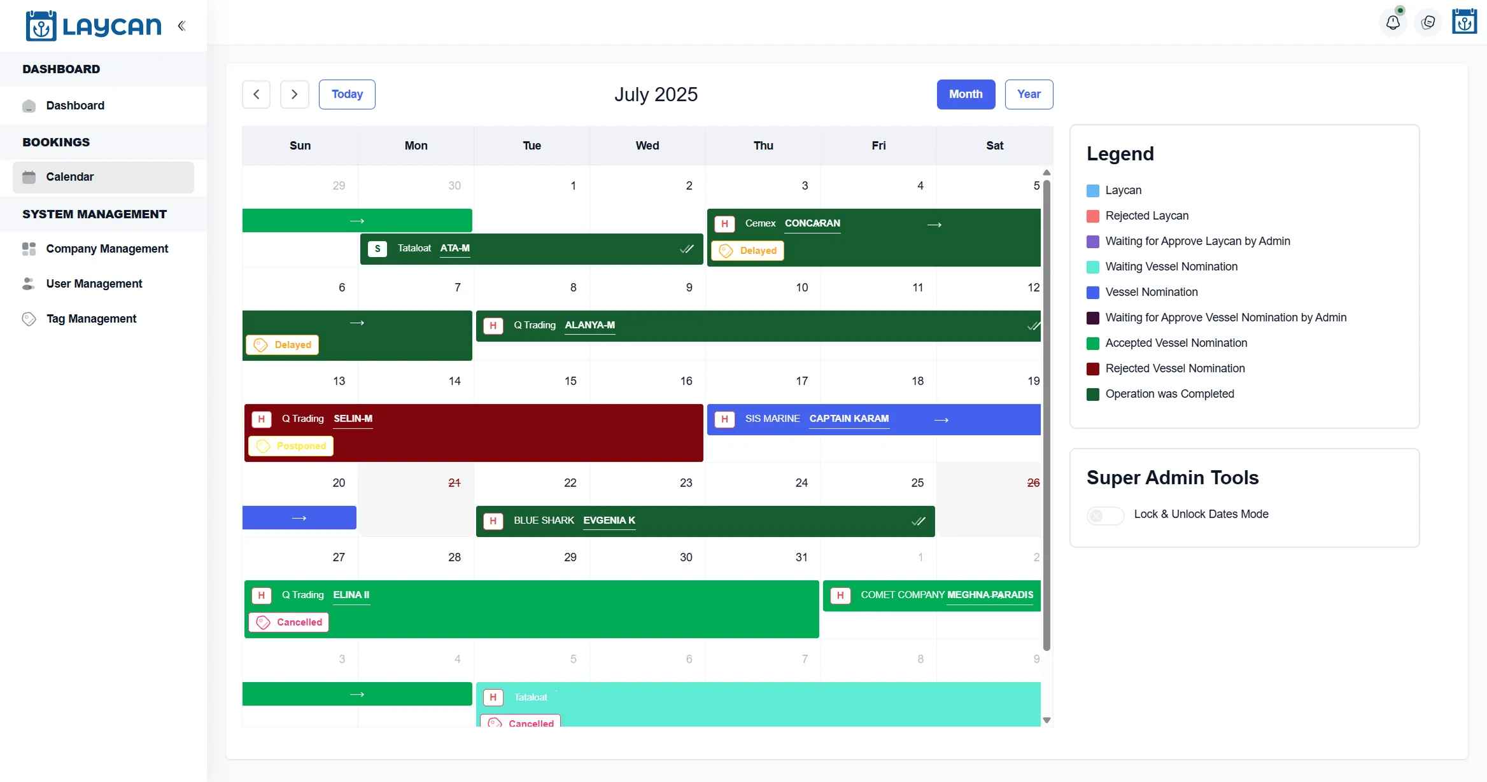Select the Month view tab
The width and height of the screenshot is (1487, 782).
(x=966, y=94)
